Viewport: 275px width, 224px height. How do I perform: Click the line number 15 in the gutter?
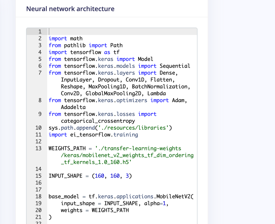[38, 176]
